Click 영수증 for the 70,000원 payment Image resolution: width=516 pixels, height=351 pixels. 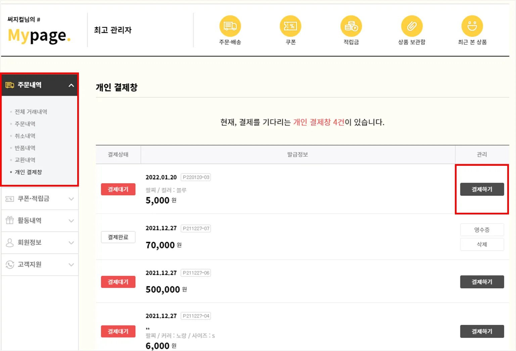coord(482,230)
